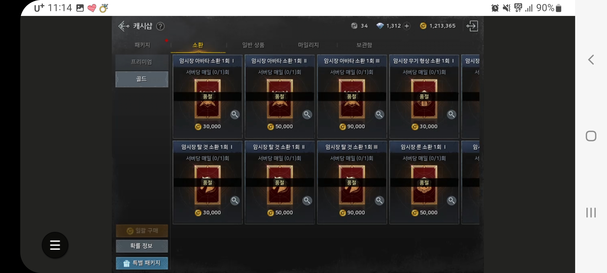Select the 암시장 아바타 소환 1회 III card
The height and width of the screenshot is (273, 607).
pos(352,97)
